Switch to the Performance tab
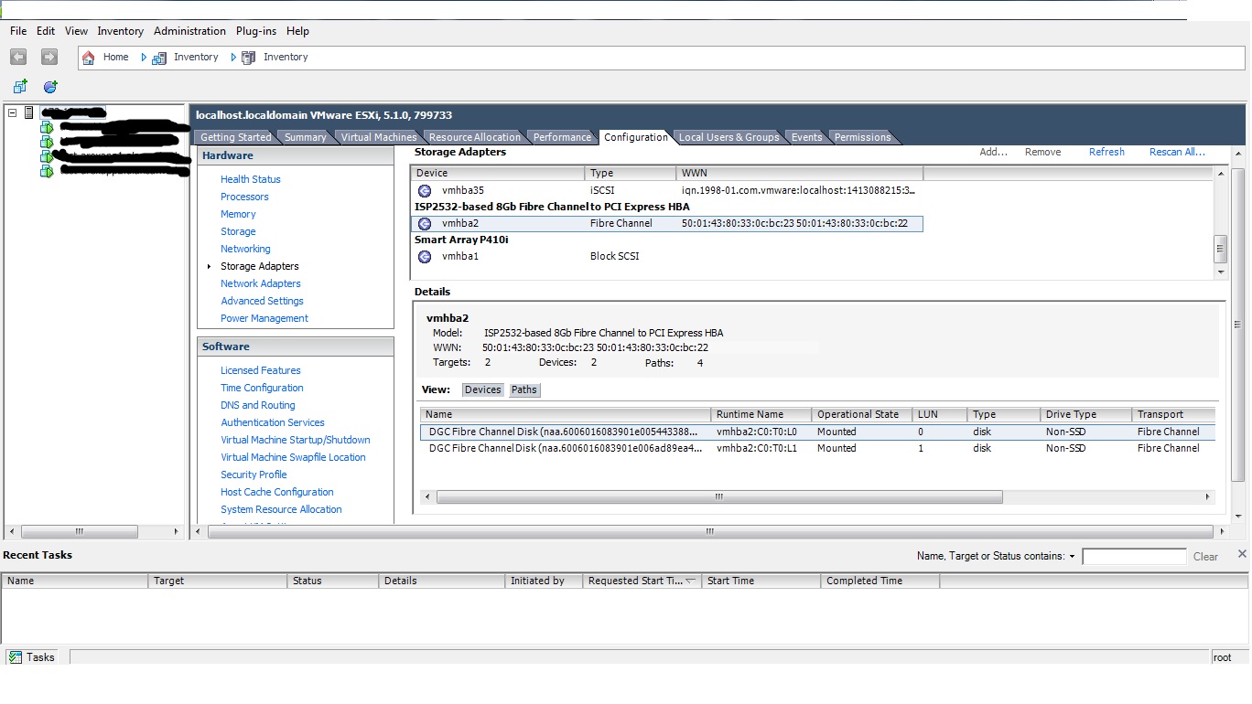This screenshot has height=704, width=1252. coord(561,137)
